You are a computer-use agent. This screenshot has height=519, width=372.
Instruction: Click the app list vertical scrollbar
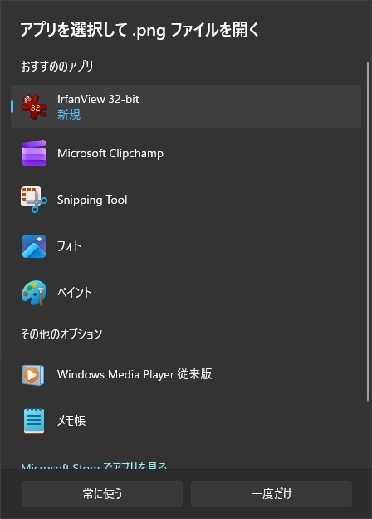368,232
